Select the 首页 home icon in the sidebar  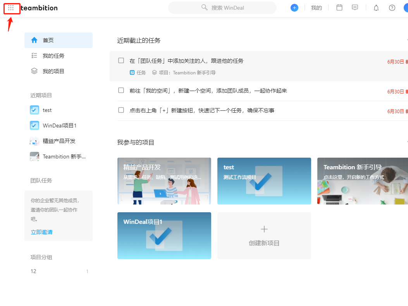[34, 40]
